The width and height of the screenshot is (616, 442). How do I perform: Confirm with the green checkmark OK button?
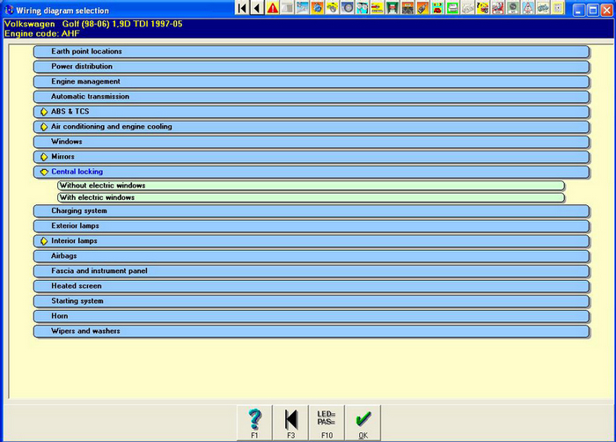363,422
